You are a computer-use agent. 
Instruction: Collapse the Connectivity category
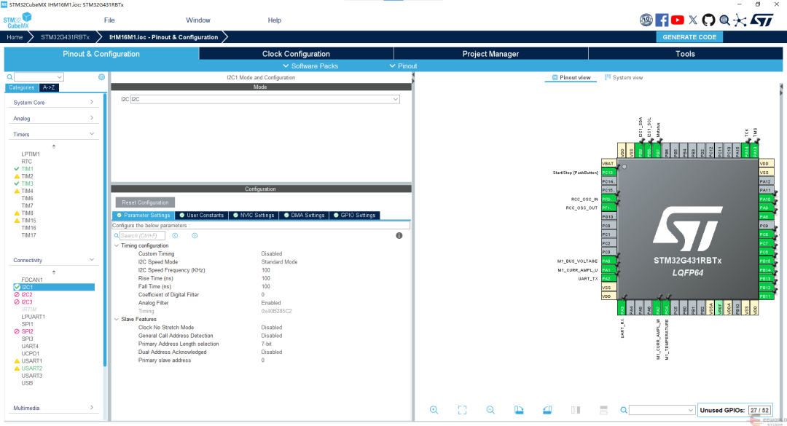52,260
